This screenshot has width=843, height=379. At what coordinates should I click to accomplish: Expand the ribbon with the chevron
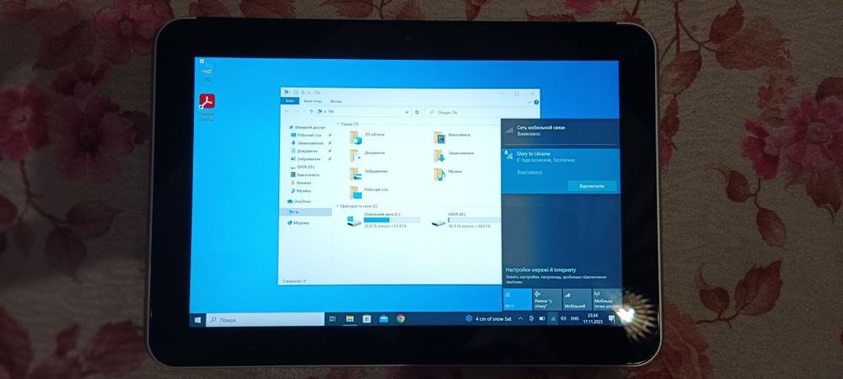coord(529,101)
